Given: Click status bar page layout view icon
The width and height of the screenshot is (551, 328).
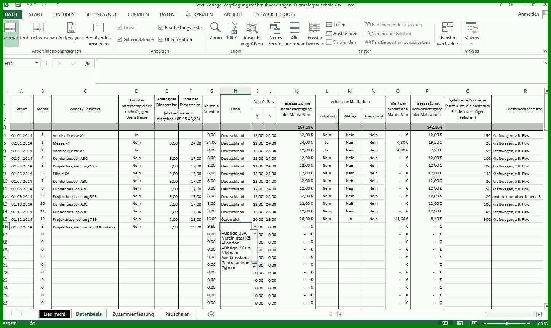Looking at the screenshot, I should (x=460, y=324).
